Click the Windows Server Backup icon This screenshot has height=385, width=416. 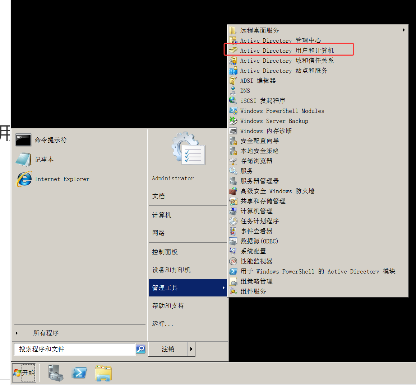point(233,121)
